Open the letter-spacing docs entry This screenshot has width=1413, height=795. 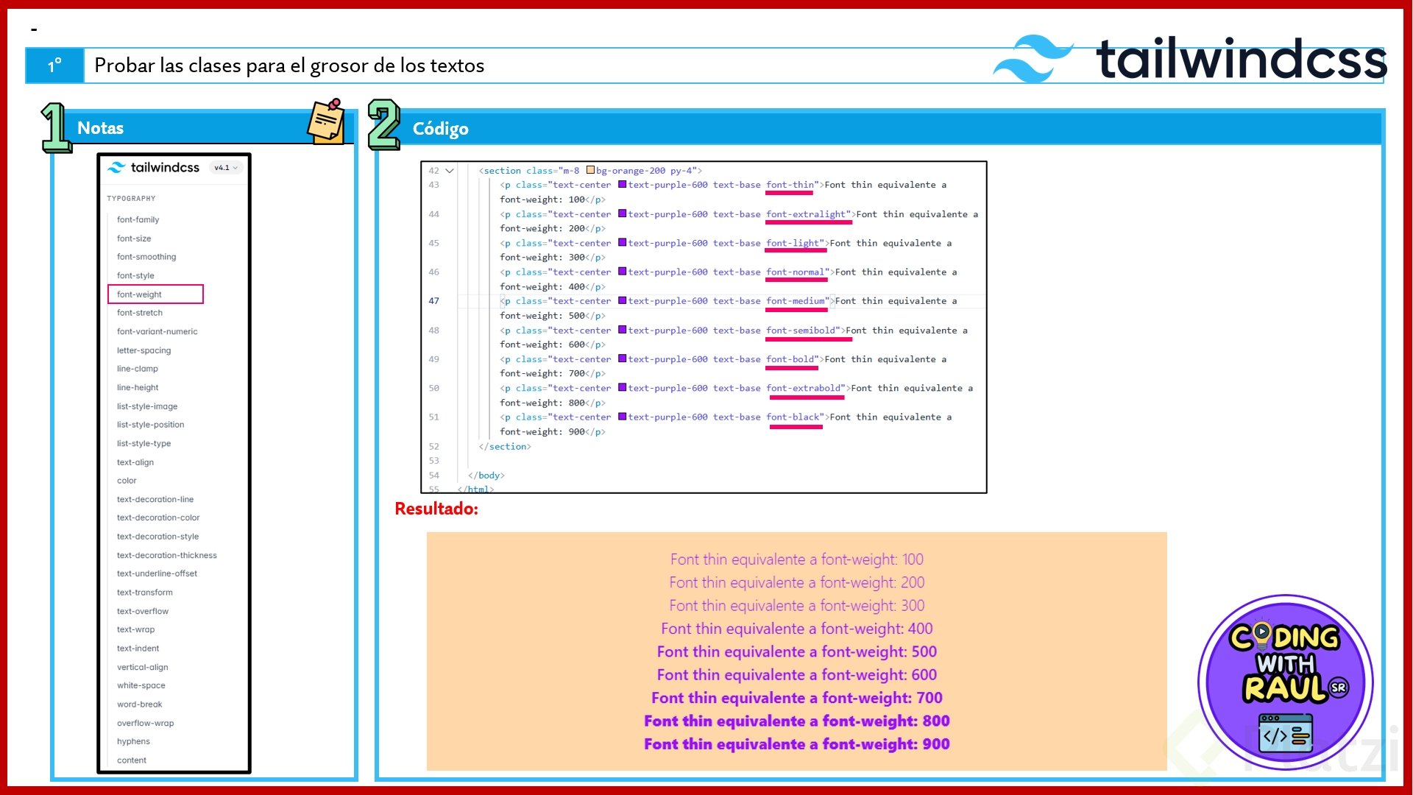point(144,350)
